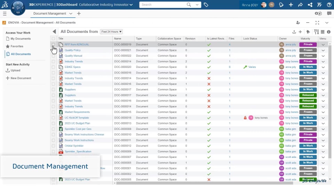Open the tools icon in top bar

319,5
